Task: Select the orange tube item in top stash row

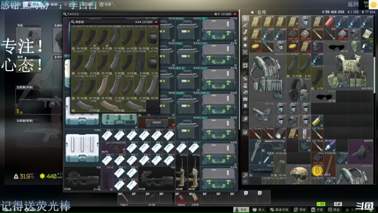Action: (329, 22)
